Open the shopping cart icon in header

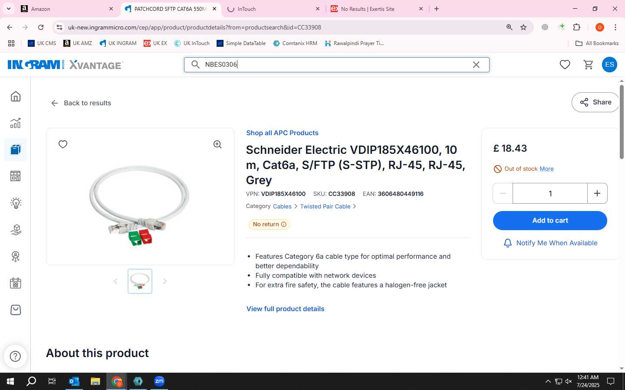[x=588, y=65]
